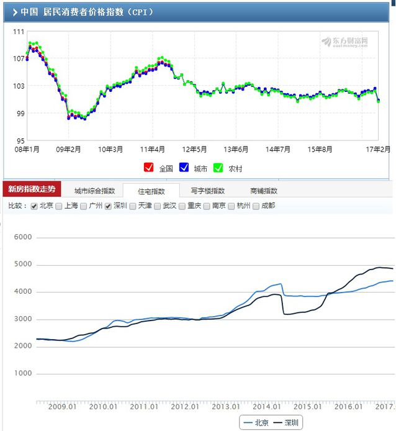Enable the 上海 comparison checkbox
The image size is (396, 431).
pyautogui.click(x=59, y=206)
